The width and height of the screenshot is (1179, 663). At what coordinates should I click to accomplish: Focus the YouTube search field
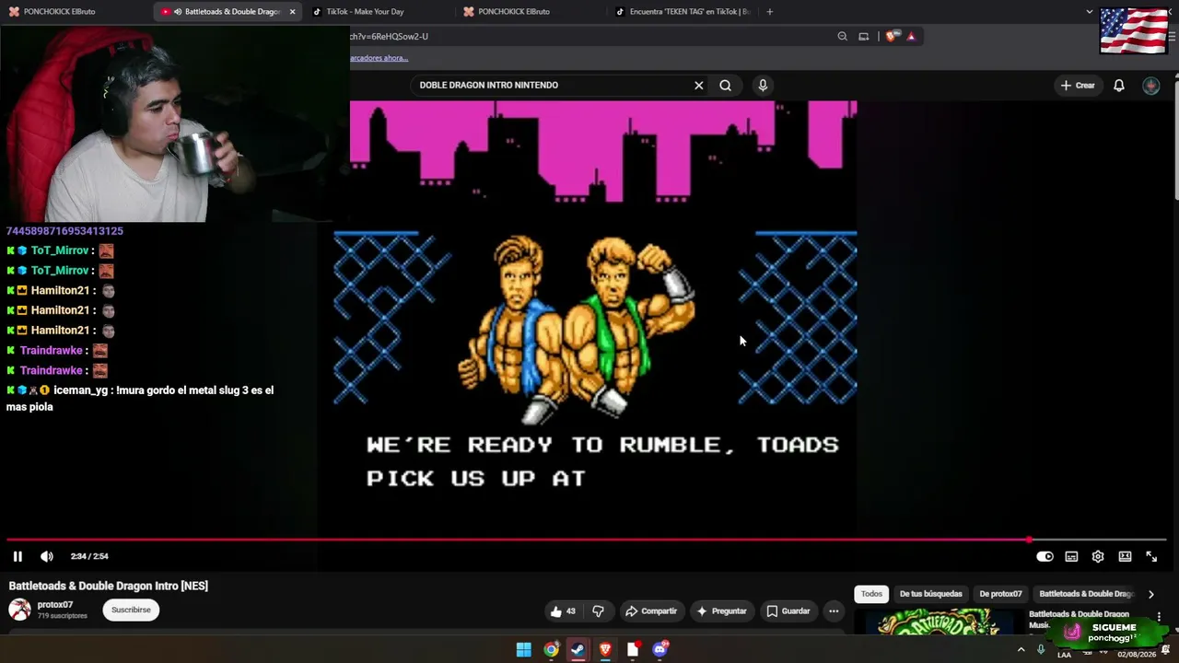pos(551,85)
